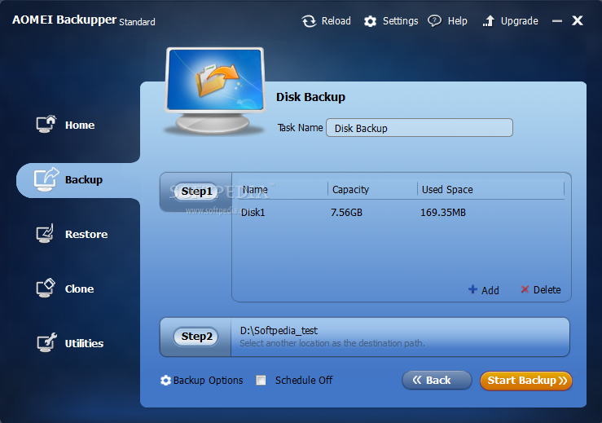Go back with the Back button

click(437, 381)
